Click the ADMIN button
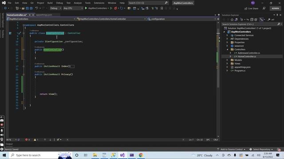 (x=275, y=8)
